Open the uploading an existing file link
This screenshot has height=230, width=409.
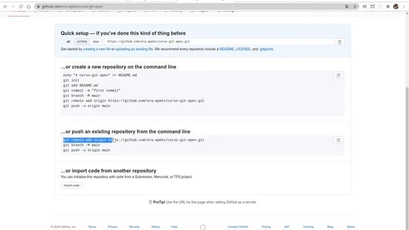click(x=134, y=49)
